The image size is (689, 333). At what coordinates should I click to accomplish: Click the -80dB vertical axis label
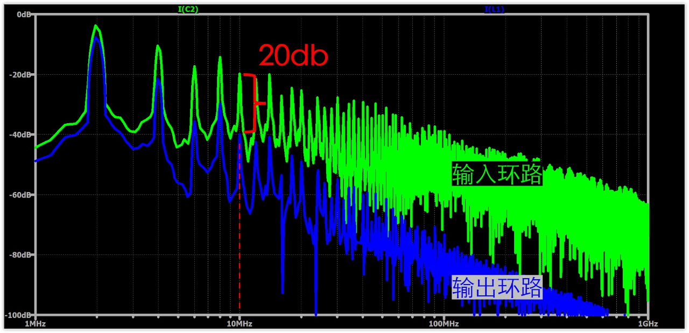(x=21, y=255)
